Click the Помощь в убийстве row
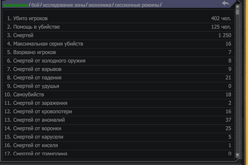This screenshot has height=165, width=248. (x=118, y=27)
